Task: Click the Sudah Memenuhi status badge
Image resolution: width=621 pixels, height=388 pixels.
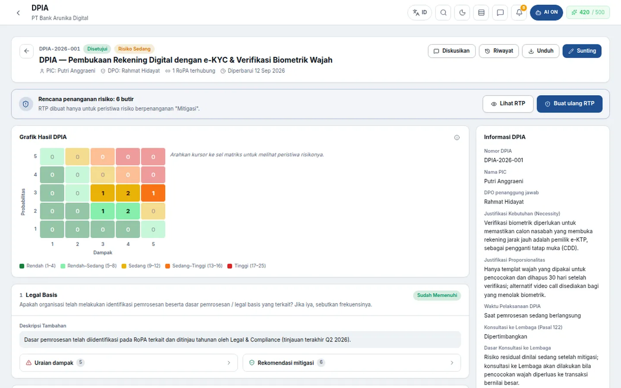Action: [x=437, y=295]
